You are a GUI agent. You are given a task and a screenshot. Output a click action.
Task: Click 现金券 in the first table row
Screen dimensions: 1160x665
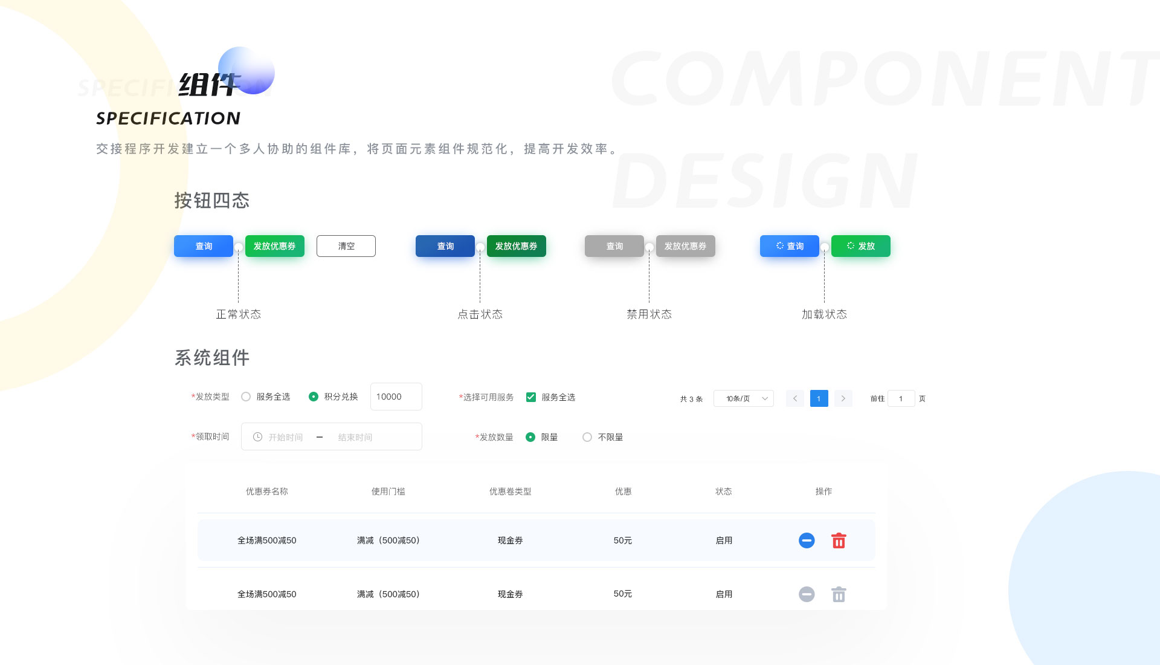[511, 540]
